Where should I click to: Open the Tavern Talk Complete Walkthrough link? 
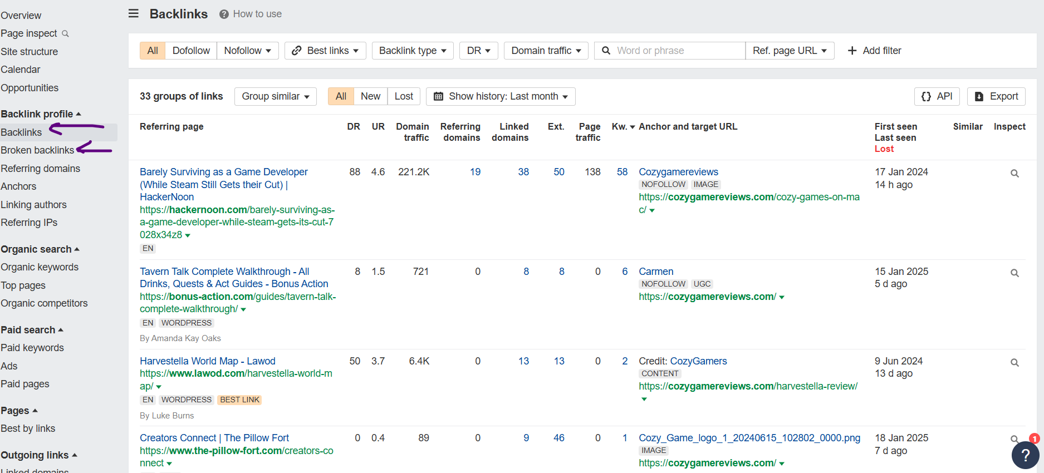[234, 278]
